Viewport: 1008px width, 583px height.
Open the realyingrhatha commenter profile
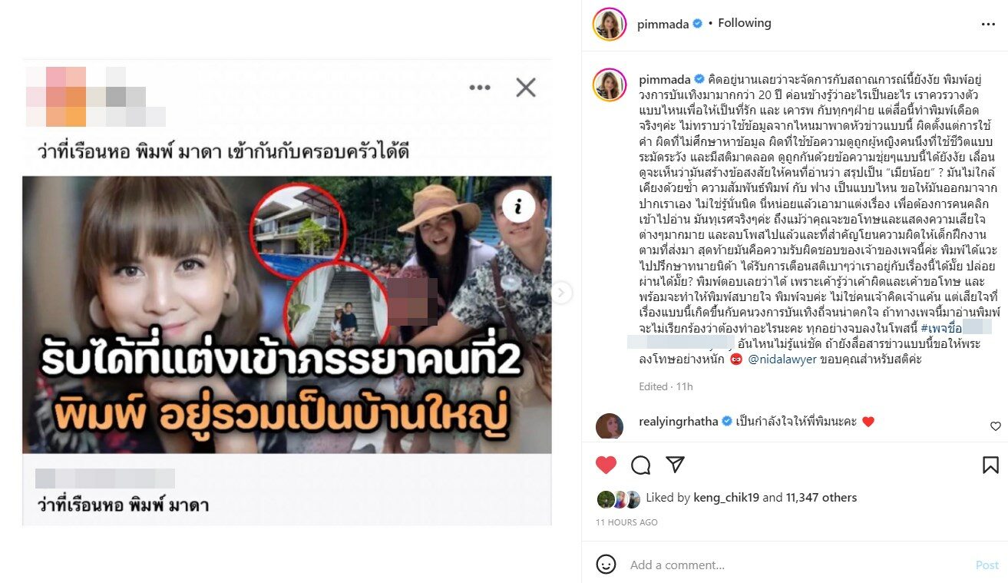click(678, 421)
